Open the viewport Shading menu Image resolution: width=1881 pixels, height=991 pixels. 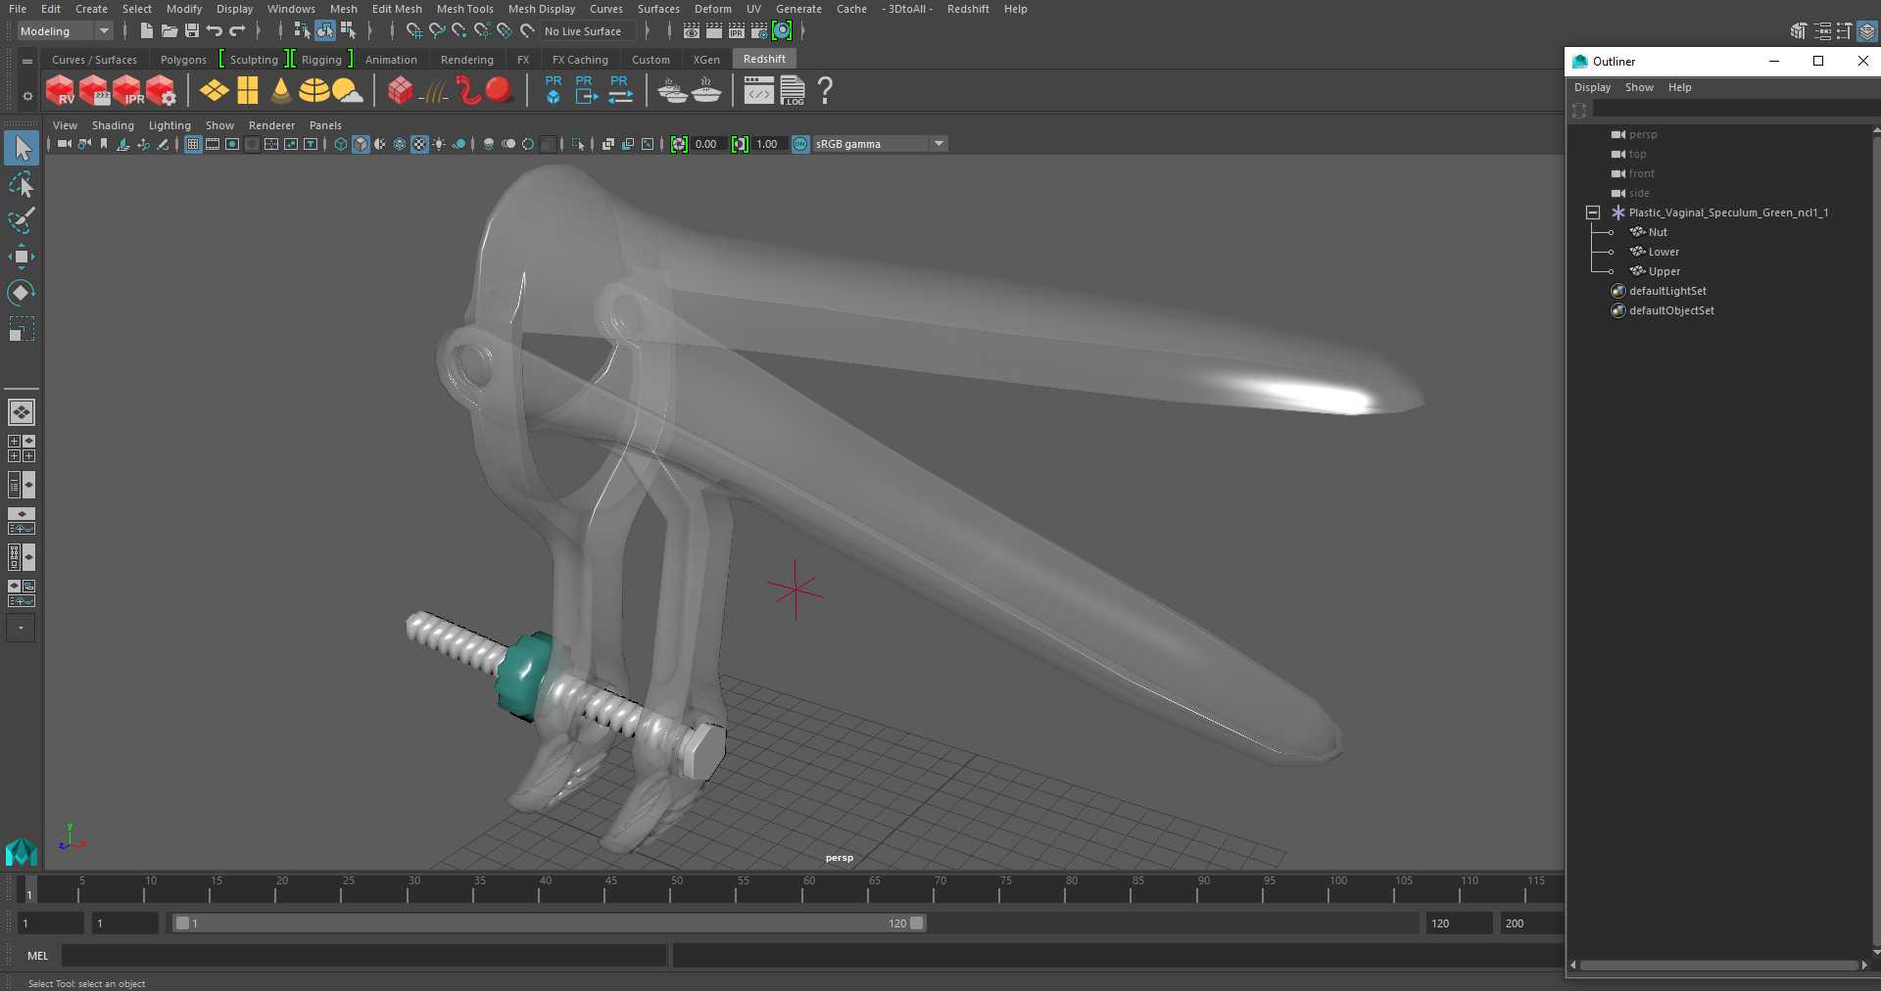(x=113, y=125)
